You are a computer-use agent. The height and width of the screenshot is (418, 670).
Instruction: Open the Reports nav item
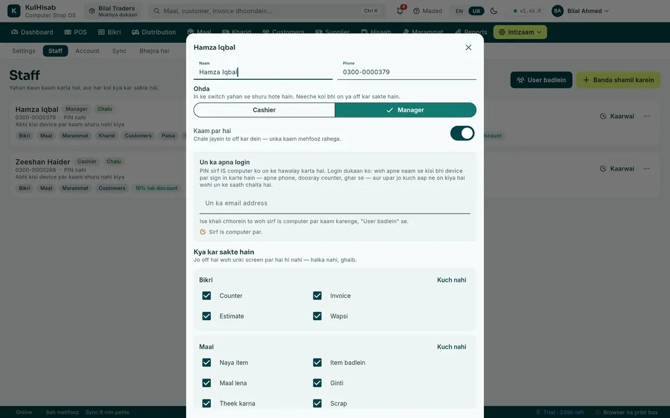tap(471, 32)
